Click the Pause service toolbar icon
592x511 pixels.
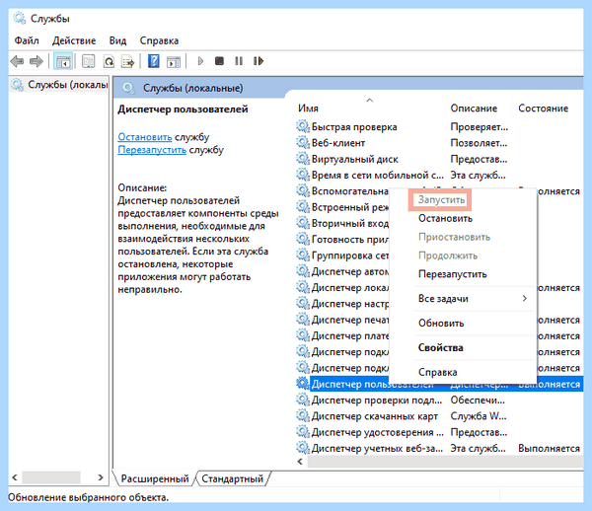[x=239, y=61]
